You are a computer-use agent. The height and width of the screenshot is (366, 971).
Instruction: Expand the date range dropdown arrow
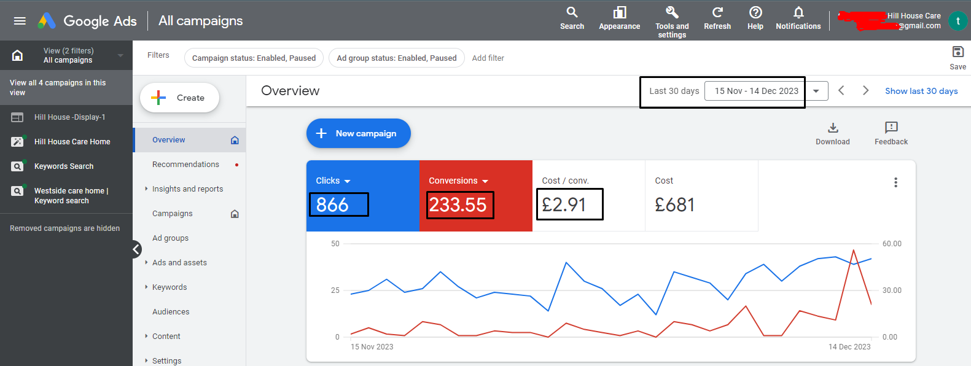[x=816, y=91]
